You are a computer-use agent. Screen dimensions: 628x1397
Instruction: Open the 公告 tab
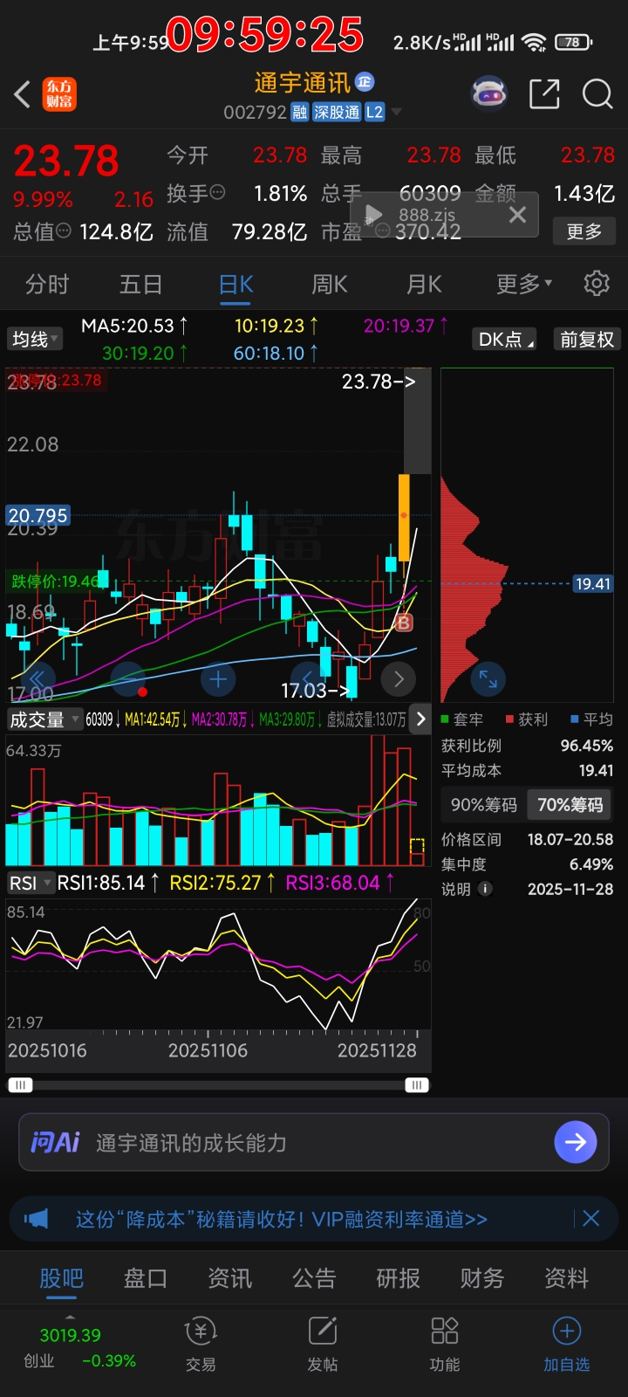314,1278
